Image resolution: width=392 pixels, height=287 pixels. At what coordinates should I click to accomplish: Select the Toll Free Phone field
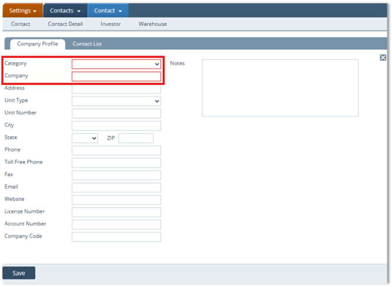pos(116,163)
